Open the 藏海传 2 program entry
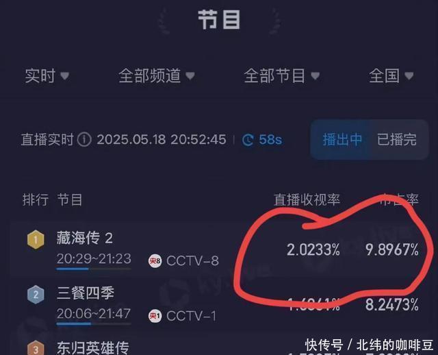The image size is (438, 355). [85, 238]
